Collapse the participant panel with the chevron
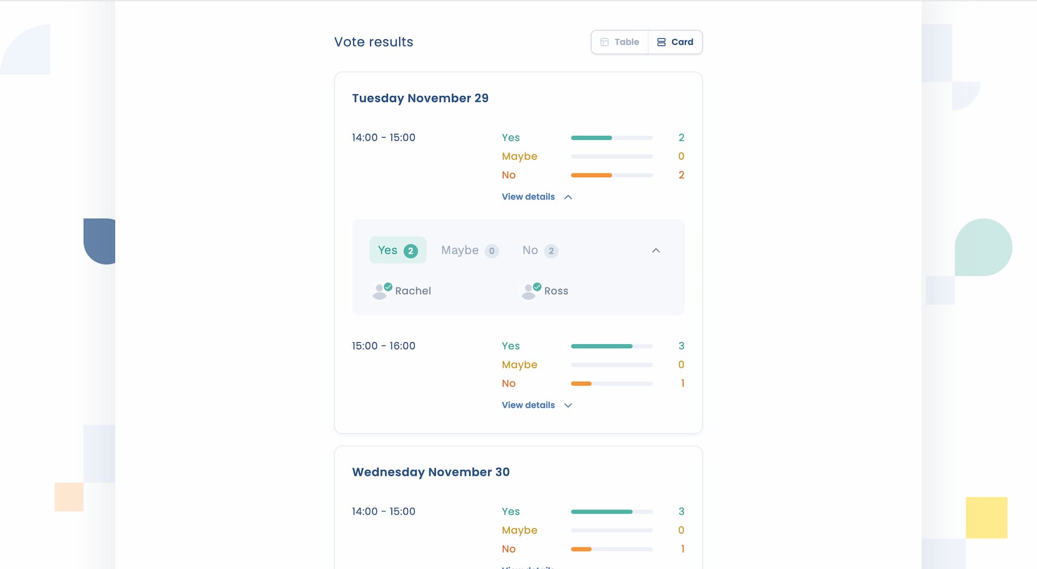Image resolution: width=1037 pixels, height=569 pixels. pos(656,250)
